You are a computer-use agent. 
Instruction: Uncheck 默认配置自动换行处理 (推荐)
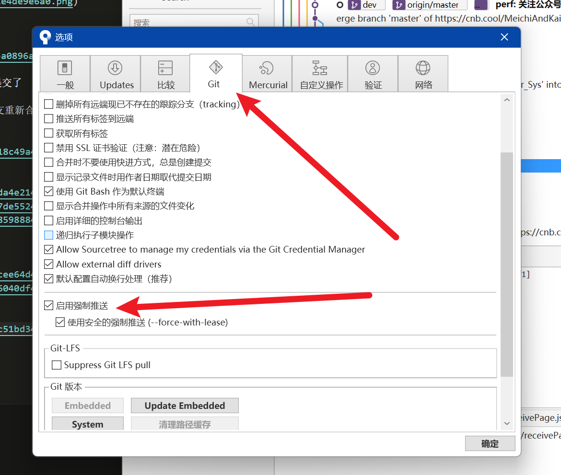point(48,278)
